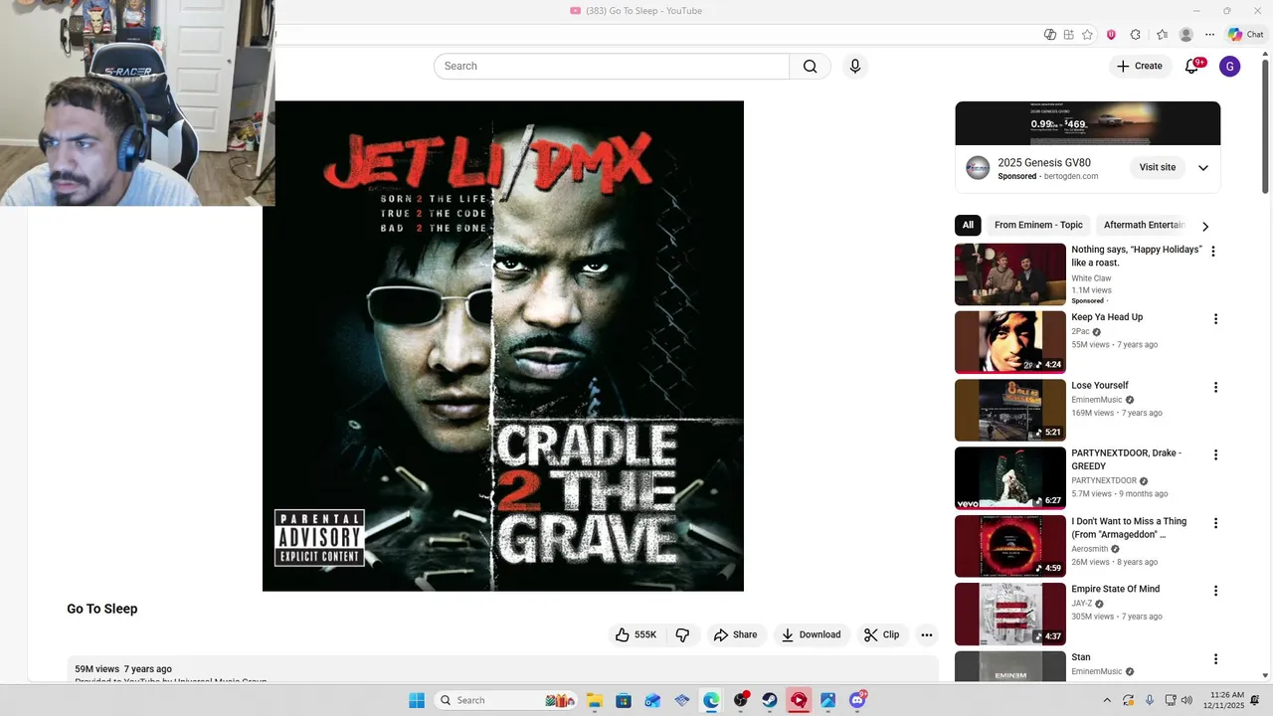1273x716 pixels.
Task: Open options menu for Keep Ya Head Up
Action: coord(1215,319)
